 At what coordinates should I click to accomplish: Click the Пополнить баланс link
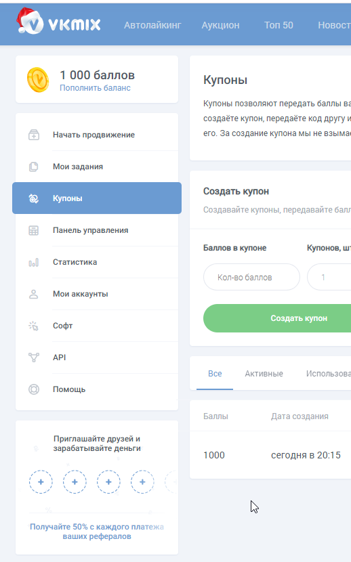click(95, 88)
